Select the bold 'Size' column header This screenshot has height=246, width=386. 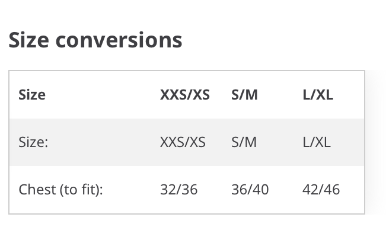tap(32, 95)
